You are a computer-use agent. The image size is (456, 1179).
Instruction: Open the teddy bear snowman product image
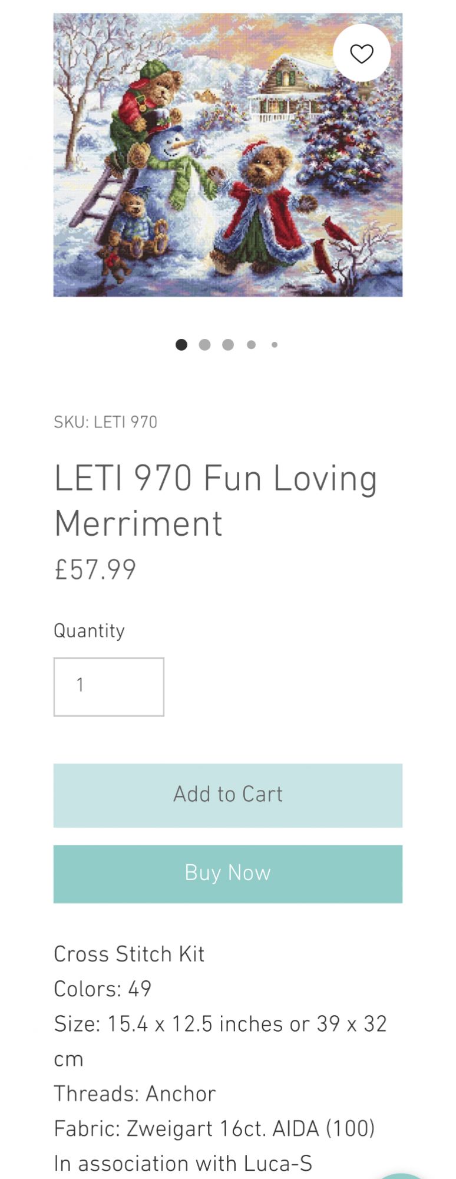[227, 155]
